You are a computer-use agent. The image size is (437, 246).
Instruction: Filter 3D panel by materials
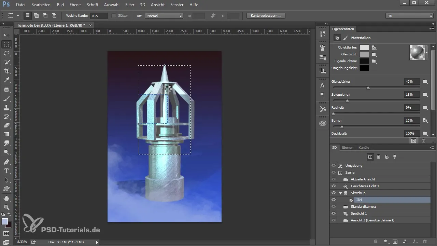point(386,157)
